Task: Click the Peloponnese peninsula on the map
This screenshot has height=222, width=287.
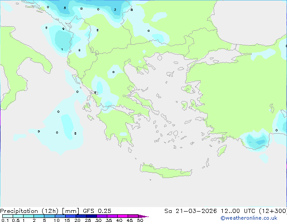Action: coord(117,126)
